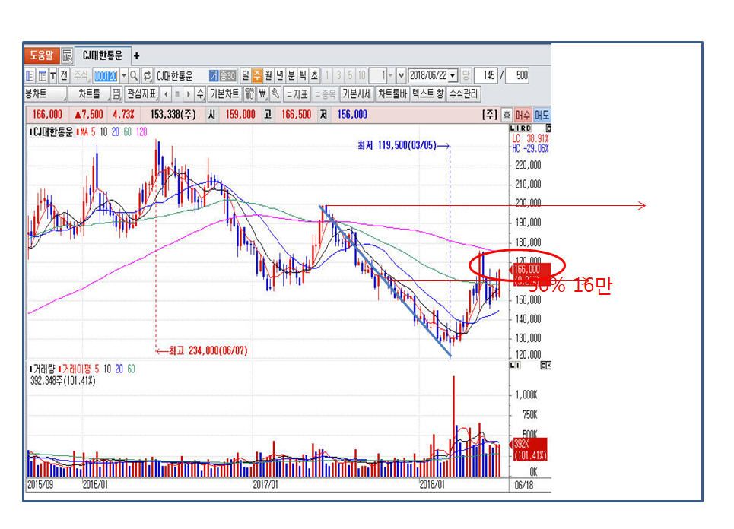Click the save disk icon next to 차트틀
The width and height of the screenshot is (734, 529).
pos(116,94)
